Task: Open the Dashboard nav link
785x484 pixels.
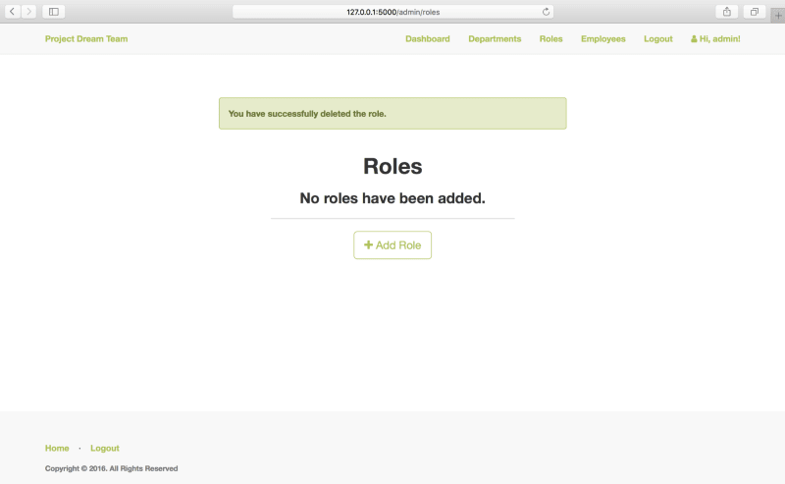Action: pos(428,38)
